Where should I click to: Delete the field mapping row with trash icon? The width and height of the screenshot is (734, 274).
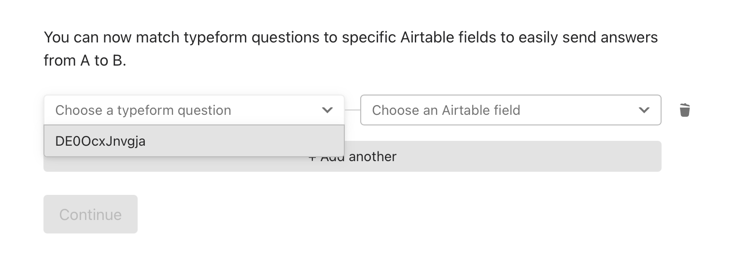click(x=685, y=110)
